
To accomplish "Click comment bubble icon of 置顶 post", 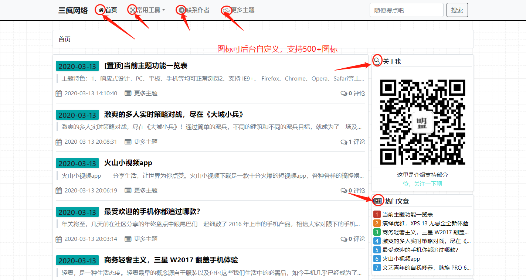I will coord(344,93).
